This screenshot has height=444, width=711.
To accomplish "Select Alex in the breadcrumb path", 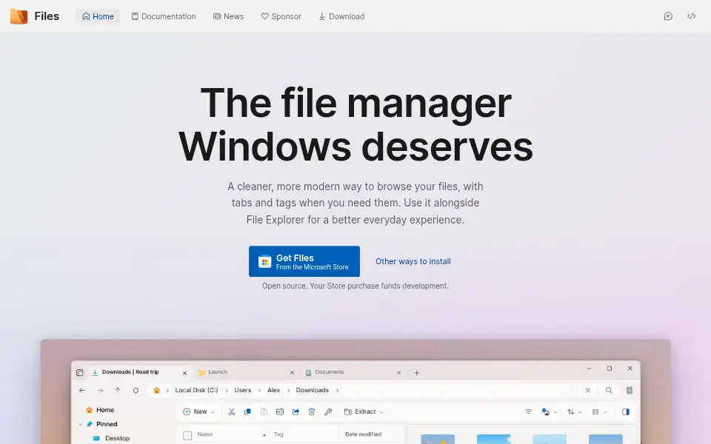I will pos(273,390).
